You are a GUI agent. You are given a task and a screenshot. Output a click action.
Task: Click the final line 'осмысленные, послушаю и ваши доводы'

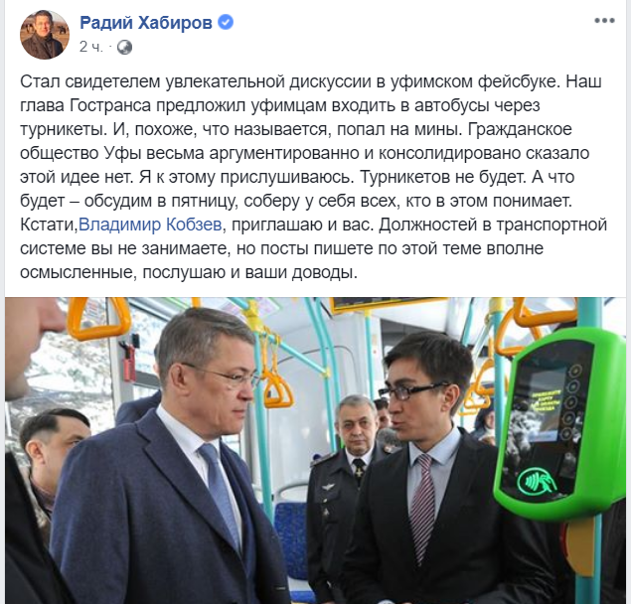tap(189, 272)
